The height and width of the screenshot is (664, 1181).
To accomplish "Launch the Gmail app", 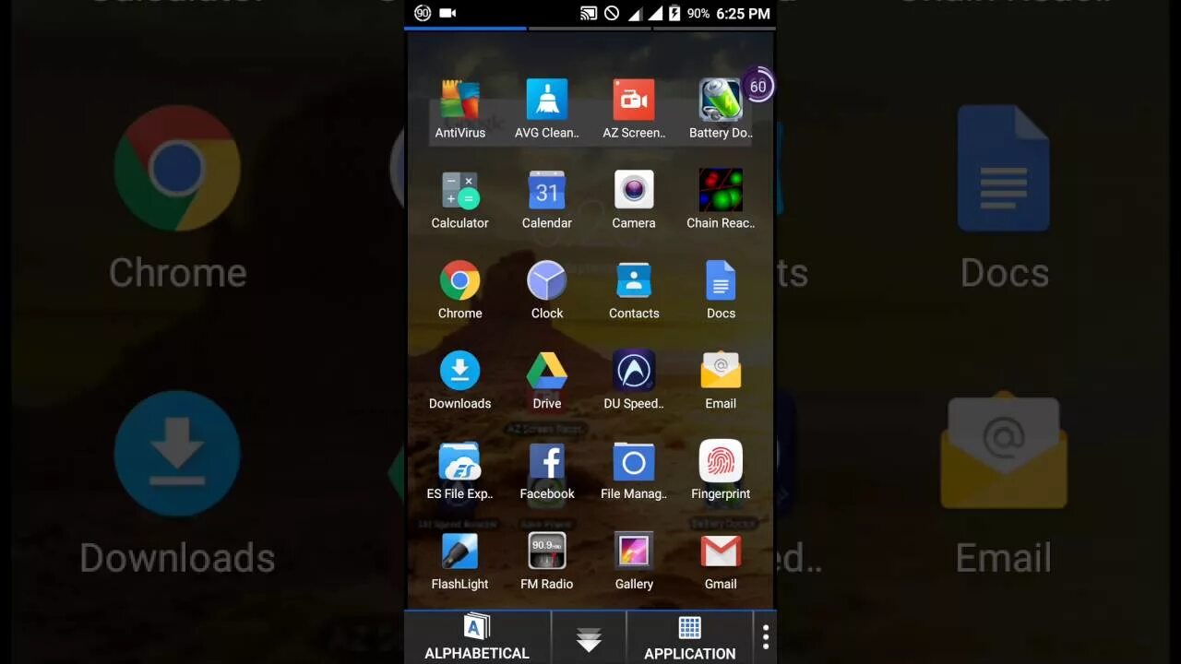I will [721, 561].
